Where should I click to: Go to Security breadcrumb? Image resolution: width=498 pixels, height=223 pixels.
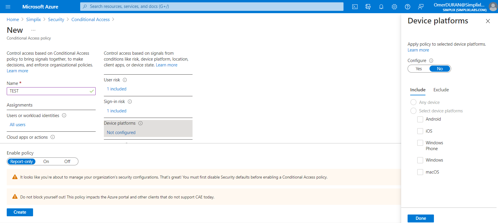coord(56,19)
